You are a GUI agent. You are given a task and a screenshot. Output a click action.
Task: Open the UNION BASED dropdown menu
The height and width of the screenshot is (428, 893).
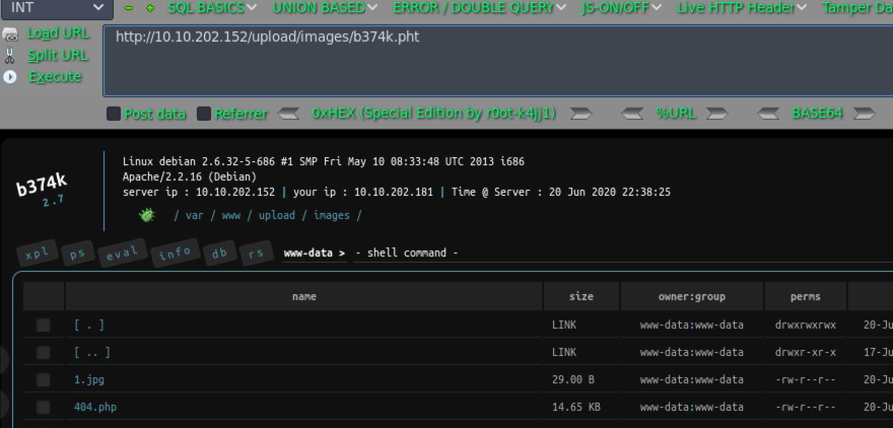pos(325,8)
